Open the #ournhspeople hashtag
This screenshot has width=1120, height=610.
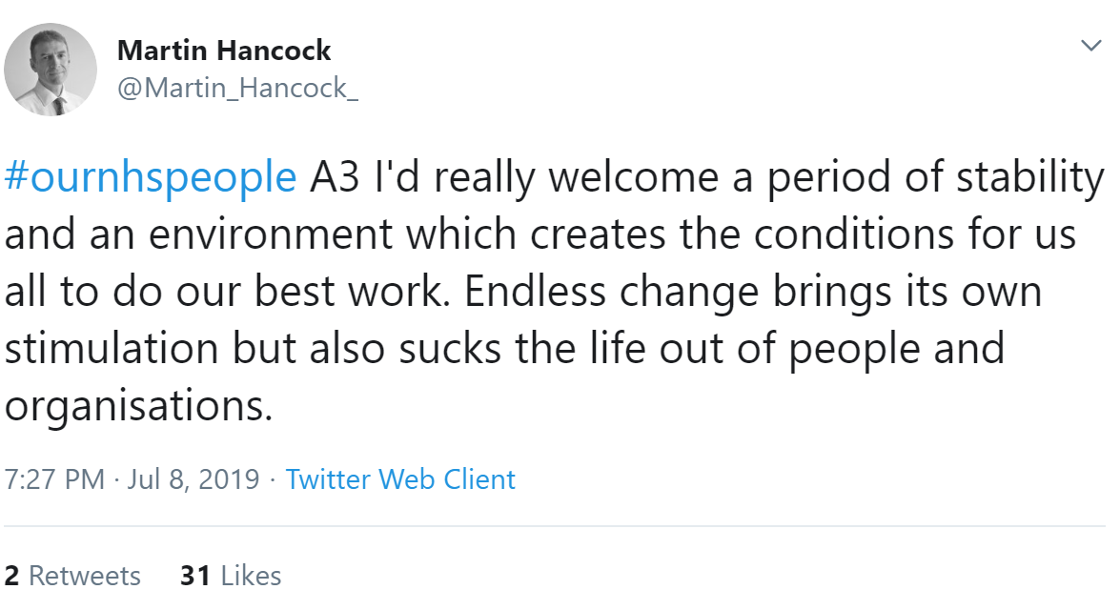pyautogui.click(x=151, y=178)
